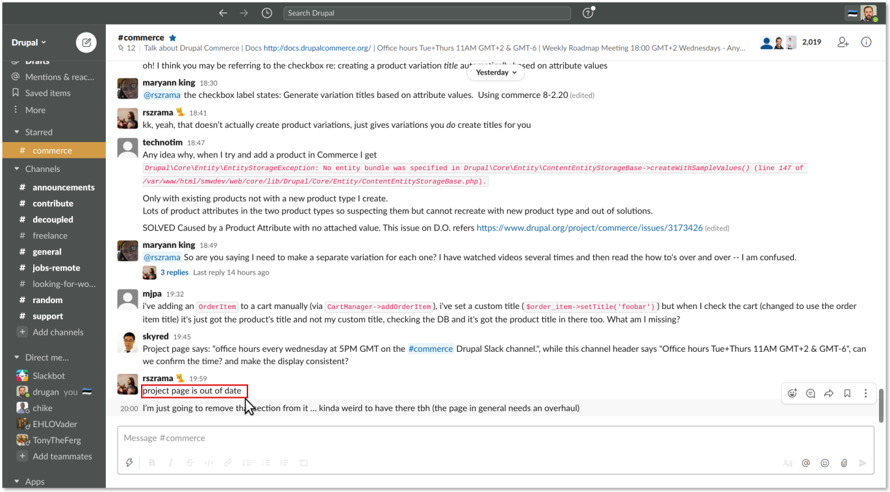Toggle ordered list in composer
This screenshot has width=890, height=492.
(247, 463)
